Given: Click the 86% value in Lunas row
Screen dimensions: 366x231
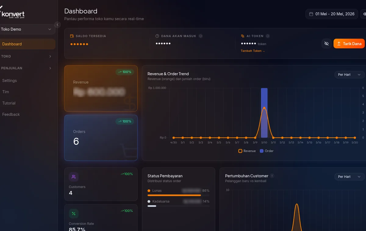Looking at the screenshot, I should tap(206, 191).
